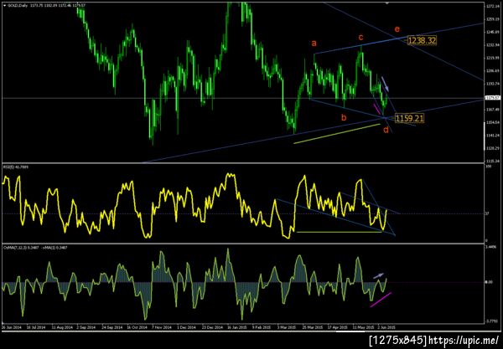Select the orange wave label 'a'
Screen dimensions: 503x349
(314, 43)
